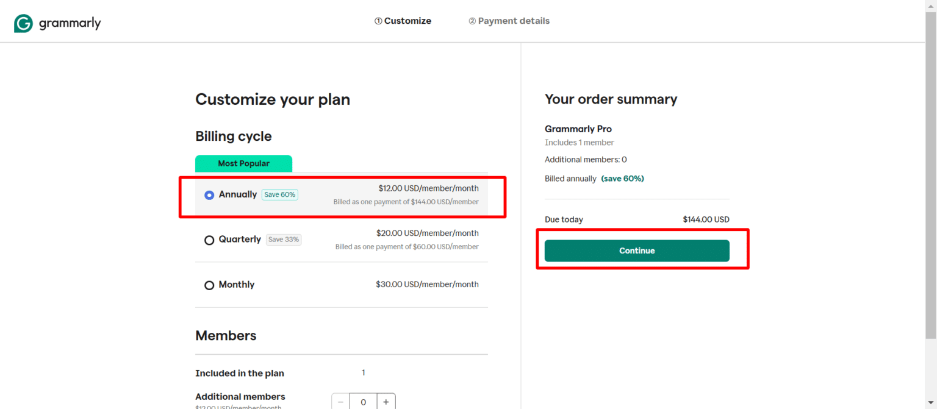This screenshot has height=409, width=937.
Task: Click the Additional members count field
Action: point(363,401)
